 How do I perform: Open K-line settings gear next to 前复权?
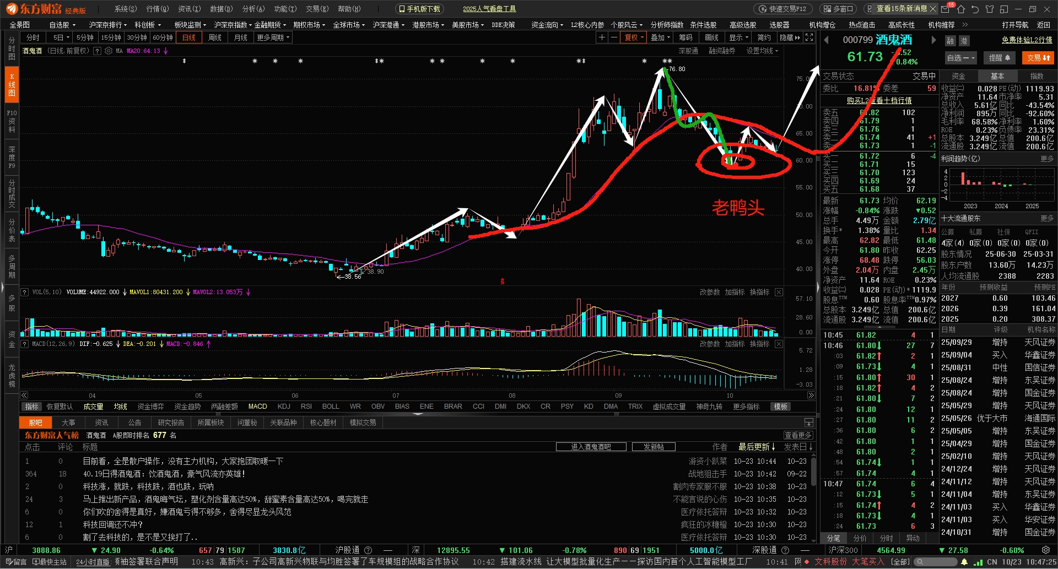109,51
